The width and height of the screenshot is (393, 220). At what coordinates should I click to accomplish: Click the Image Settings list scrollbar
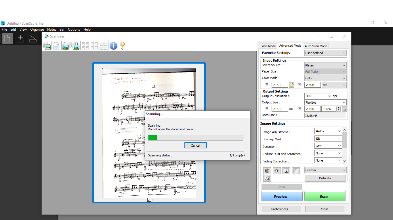pyautogui.click(x=345, y=146)
